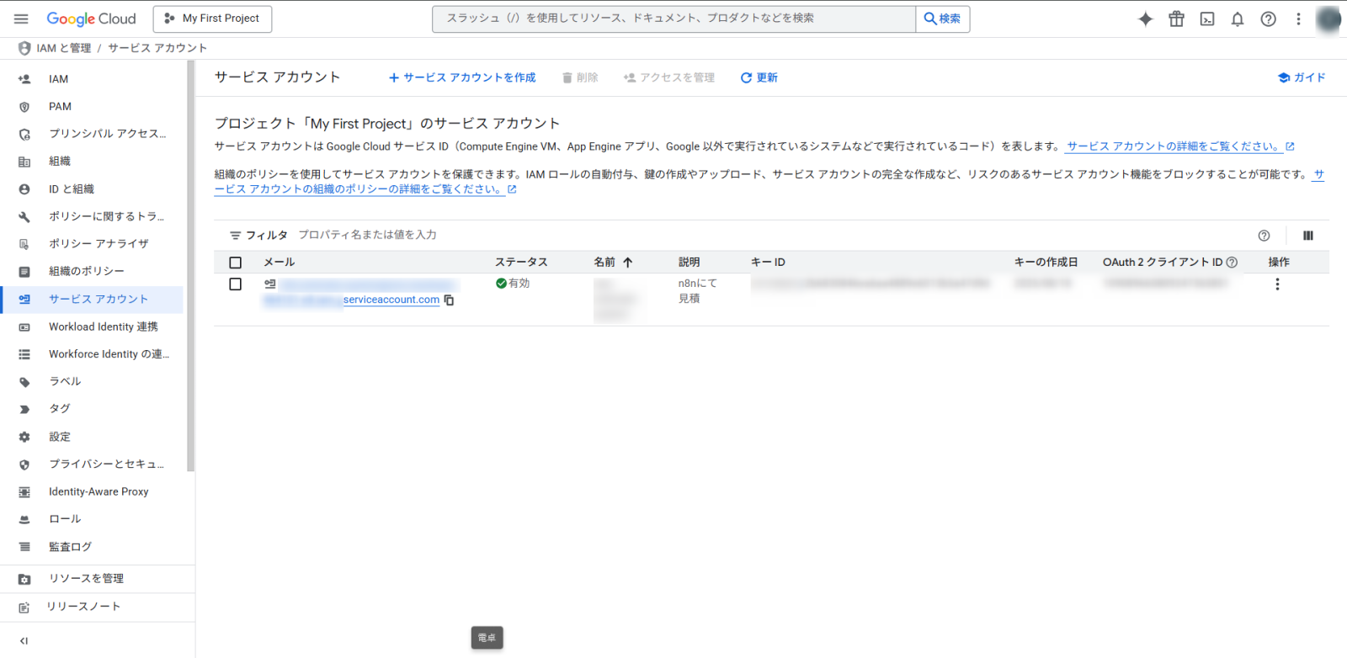This screenshot has height=658, width=1347.
Task: Click the OAuth 2 client ID help icon
Action: 1233,263
